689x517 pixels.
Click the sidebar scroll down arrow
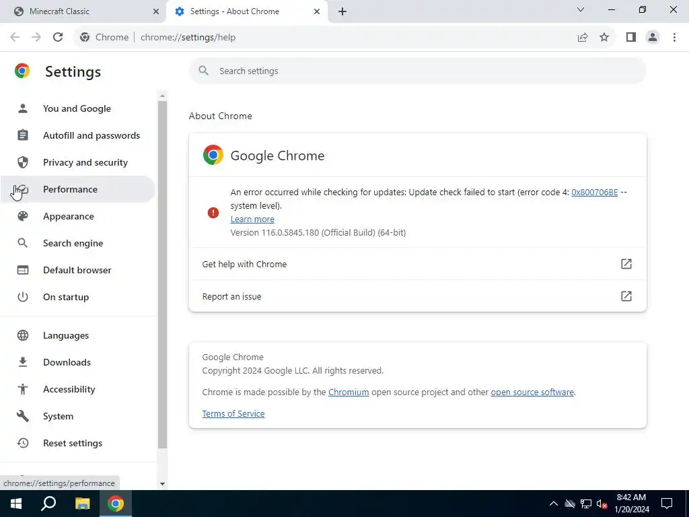point(163,483)
